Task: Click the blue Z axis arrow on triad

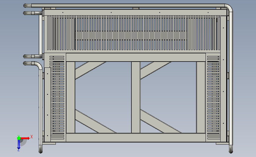Action: 19,144
